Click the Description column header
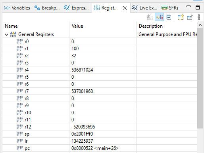This screenshot has width=204, height=153. 151,26
